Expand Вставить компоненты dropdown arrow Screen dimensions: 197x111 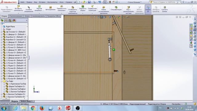(18, 13)
